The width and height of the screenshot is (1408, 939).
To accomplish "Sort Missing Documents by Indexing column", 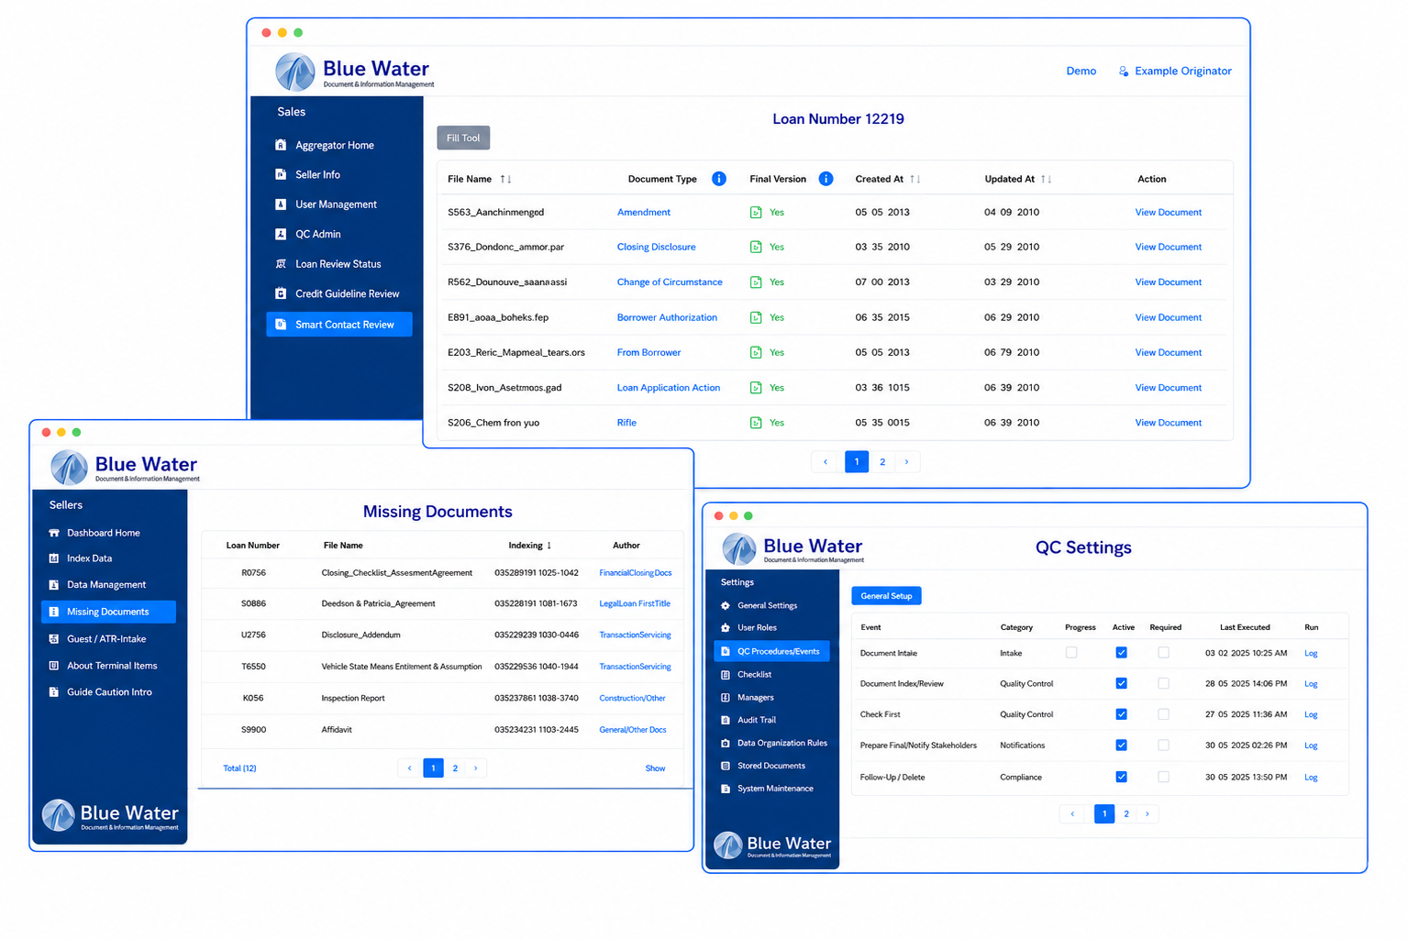I will point(549,546).
